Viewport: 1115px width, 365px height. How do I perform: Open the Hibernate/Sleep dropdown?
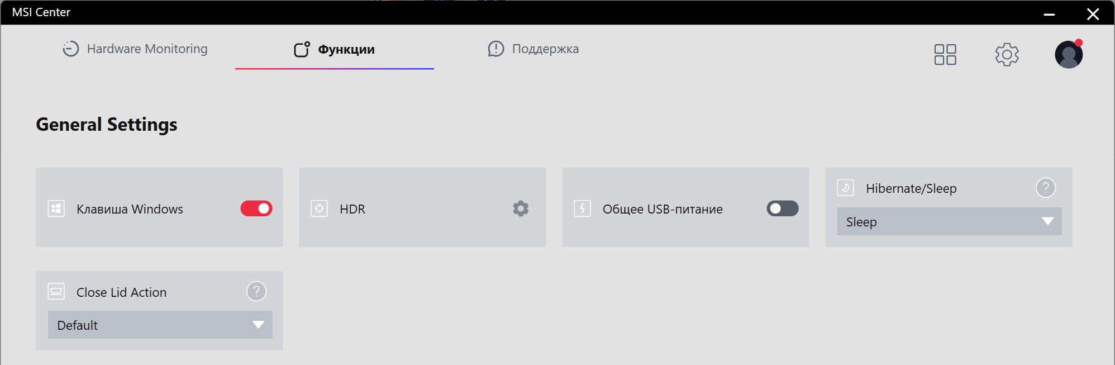pos(949,221)
